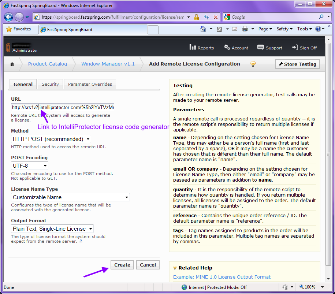Click the lightbulb help icon in breadcrumb

253,64
